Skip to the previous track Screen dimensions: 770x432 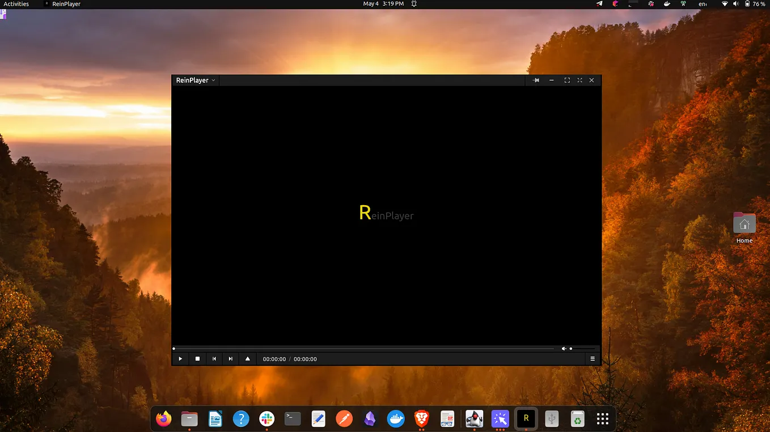pyautogui.click(x=214, y=359)
